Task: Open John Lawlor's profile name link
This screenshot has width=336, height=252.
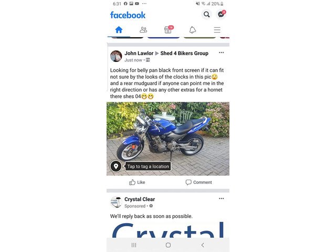Action: click(139, 53)
